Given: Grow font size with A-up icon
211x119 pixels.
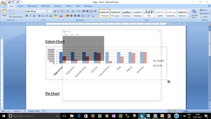Looking at the screenshot, I should click(55, 11).
